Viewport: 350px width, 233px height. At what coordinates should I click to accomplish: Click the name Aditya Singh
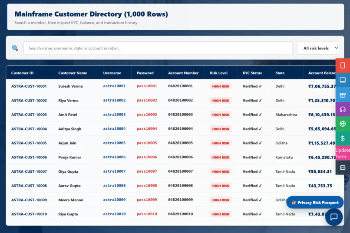tap(69, 129)
